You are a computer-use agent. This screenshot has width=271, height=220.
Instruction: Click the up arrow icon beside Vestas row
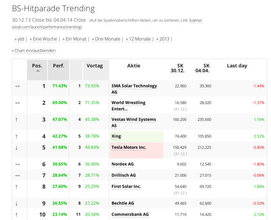point(18,119)
